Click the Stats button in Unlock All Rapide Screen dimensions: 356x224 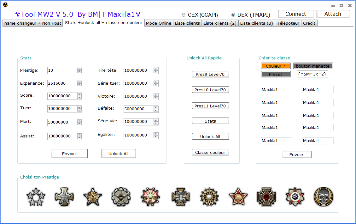pyautogui.click(x=210, y=121)
